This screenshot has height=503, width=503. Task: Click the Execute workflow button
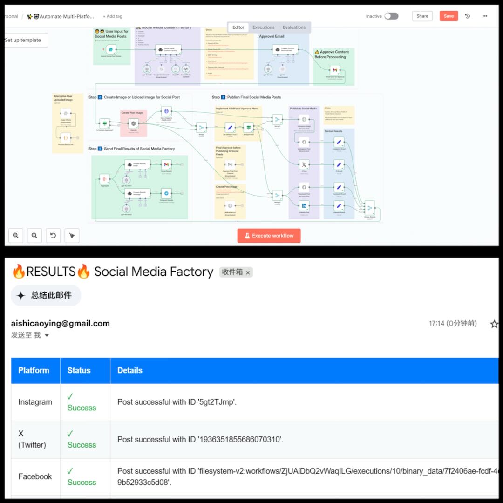(269, 236)
